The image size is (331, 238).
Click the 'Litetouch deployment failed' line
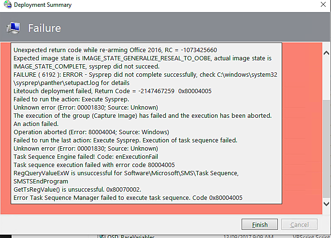point(113,91)
